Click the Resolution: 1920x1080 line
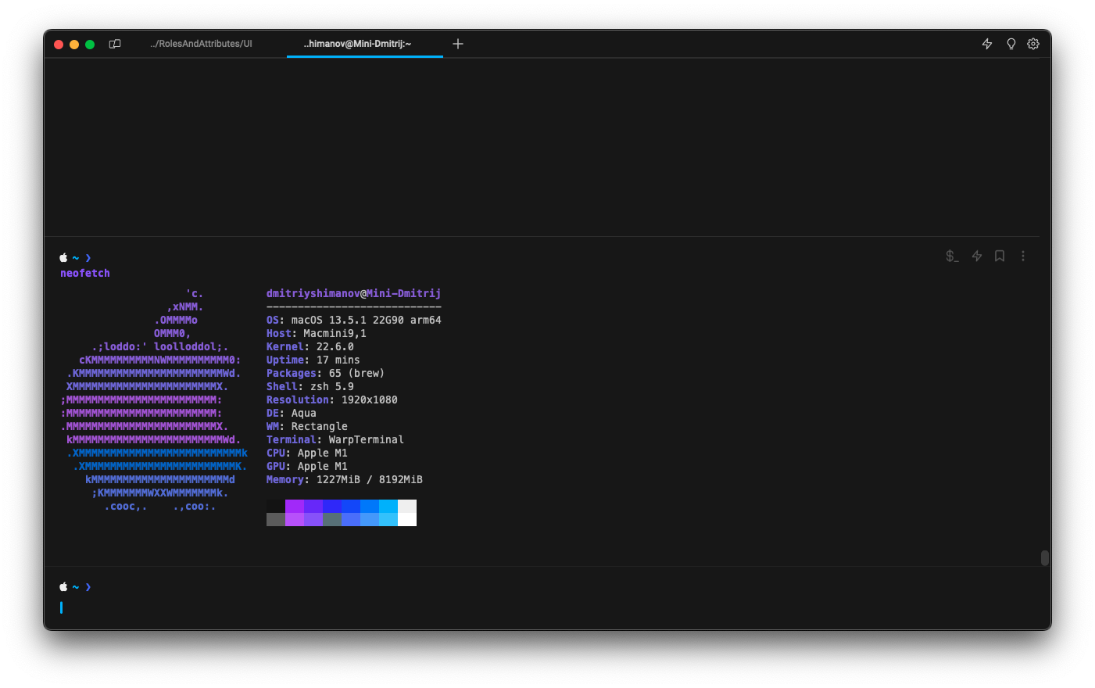1095x688 pixels. [332, 400]
